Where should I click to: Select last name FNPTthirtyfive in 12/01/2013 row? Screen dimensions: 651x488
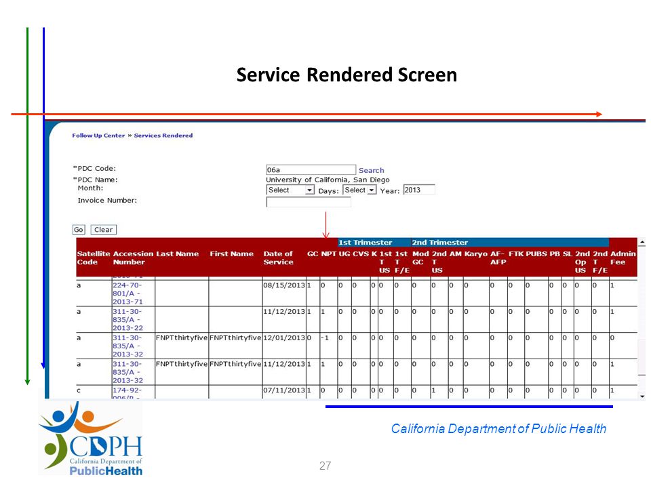click(x=182, y=338)
